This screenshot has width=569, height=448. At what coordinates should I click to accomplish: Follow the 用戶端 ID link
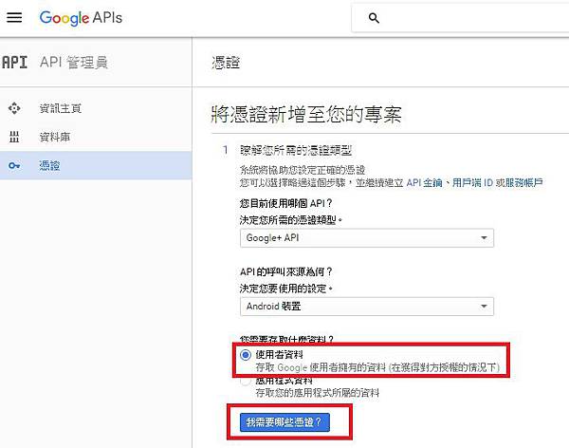coord(472,182)
